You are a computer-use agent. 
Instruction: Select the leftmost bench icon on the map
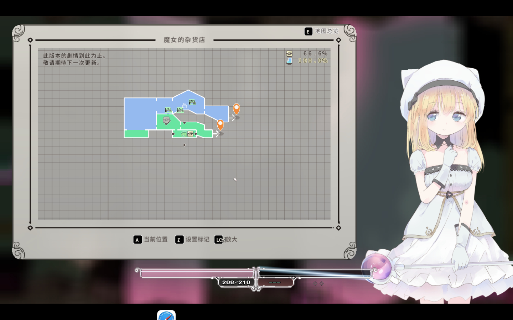(168, 110)
